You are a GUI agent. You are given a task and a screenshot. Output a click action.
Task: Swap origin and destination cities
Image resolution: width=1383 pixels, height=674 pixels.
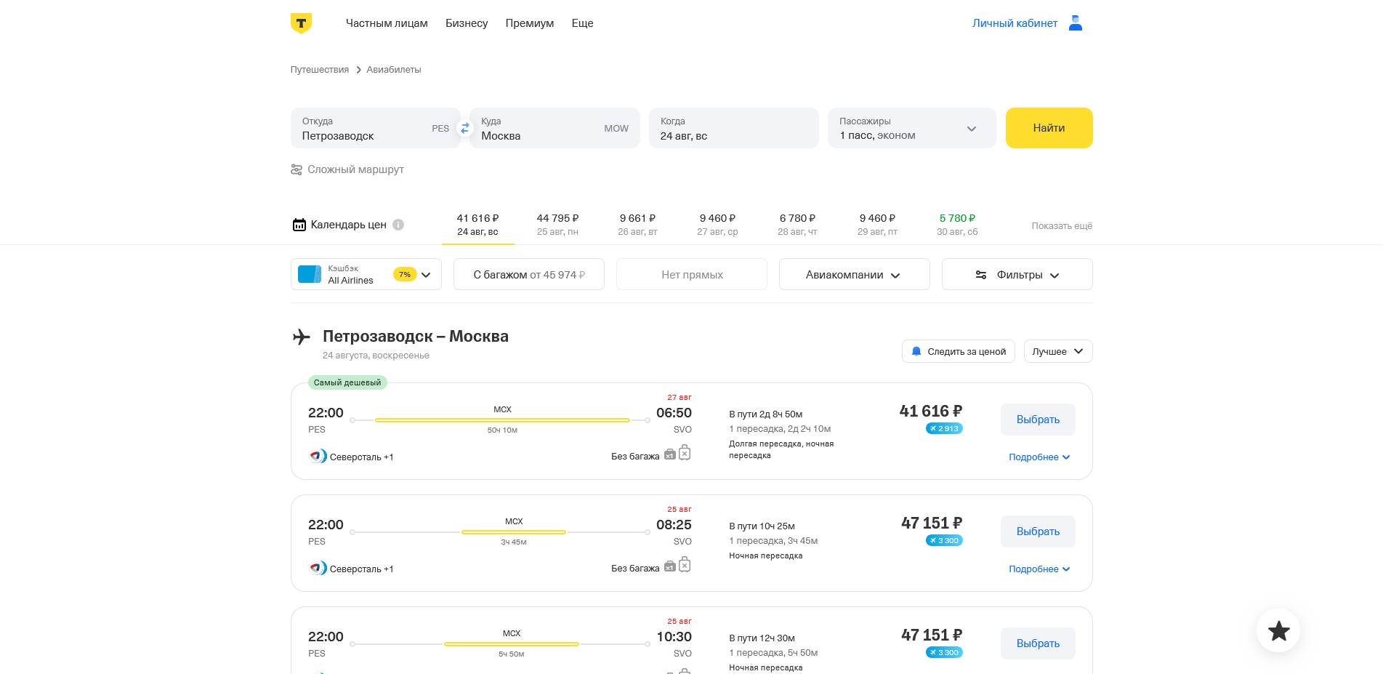[465, 128]
